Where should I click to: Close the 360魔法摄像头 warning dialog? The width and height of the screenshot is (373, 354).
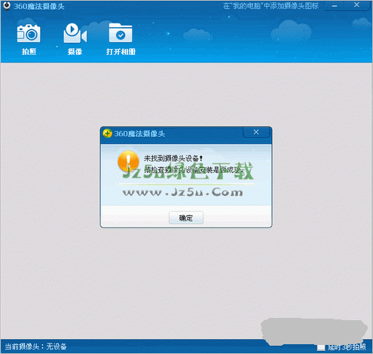256,133
